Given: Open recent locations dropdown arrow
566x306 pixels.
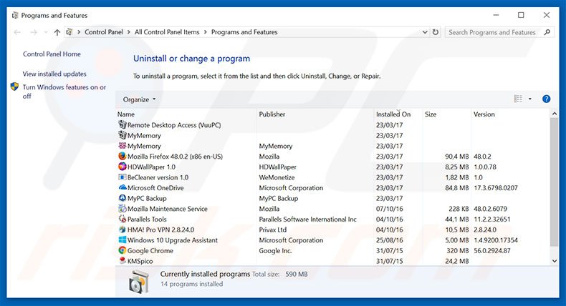Looking at the screenshot, I should point(46,32).
